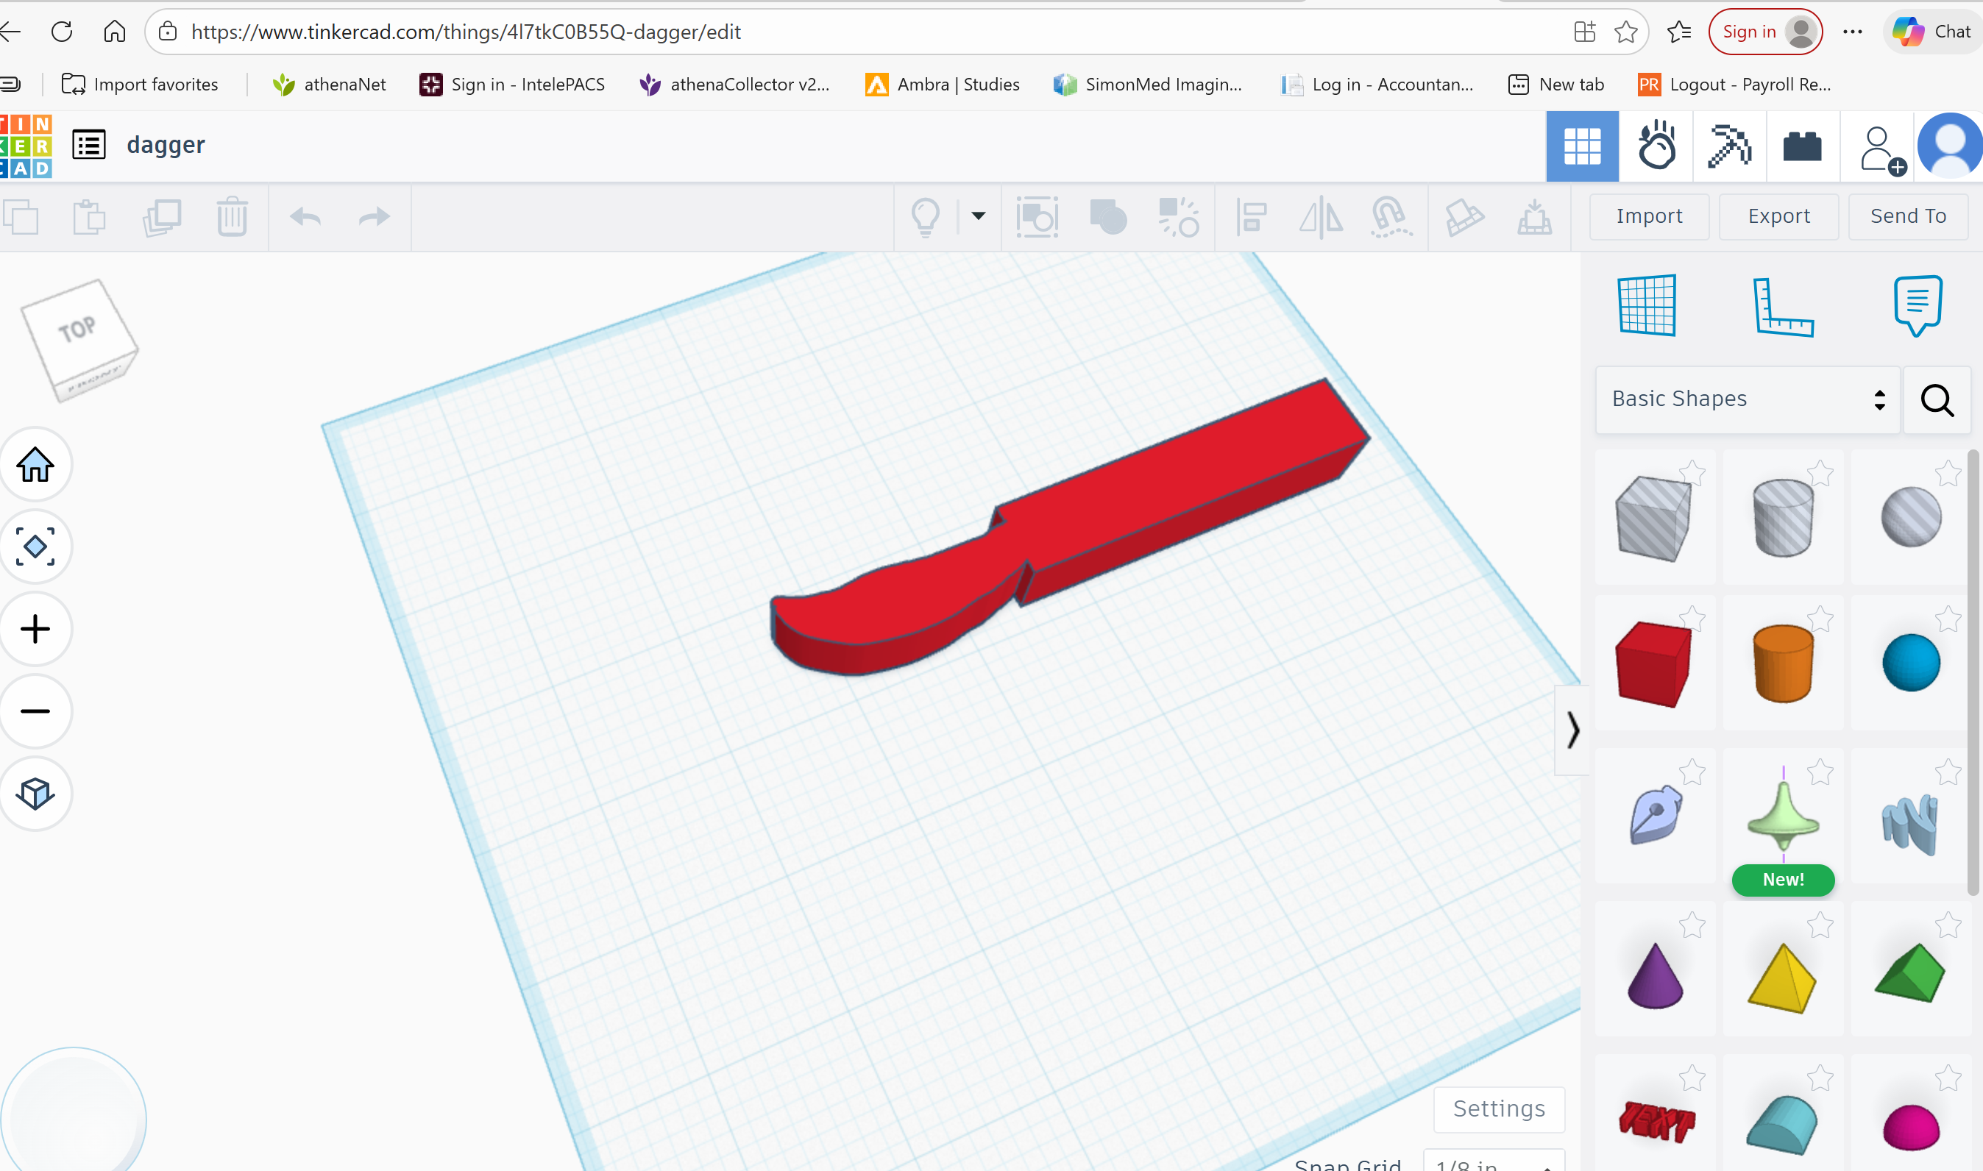1983x1171 pixels.
Task: Click the Zoom in plus button
Action: coord(35,629)
